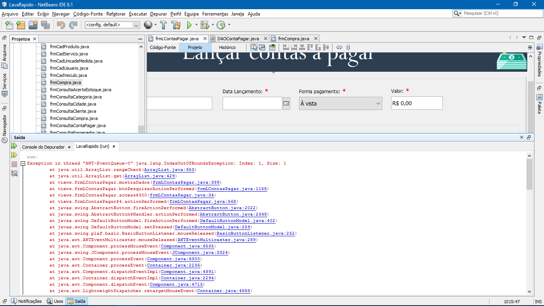Click the vertical resizability arrows icon
The image size is (544, 306).
pyautogui.click(x=348, y=47)
